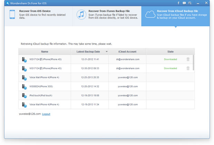Log out via the Logout link

(46, 114)
